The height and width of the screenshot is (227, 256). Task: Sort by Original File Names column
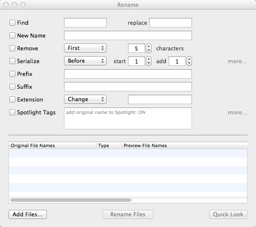52,146
